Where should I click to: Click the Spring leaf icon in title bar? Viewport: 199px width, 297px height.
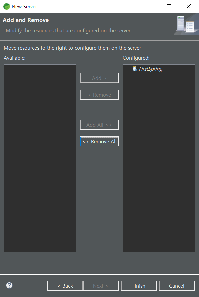7,6
